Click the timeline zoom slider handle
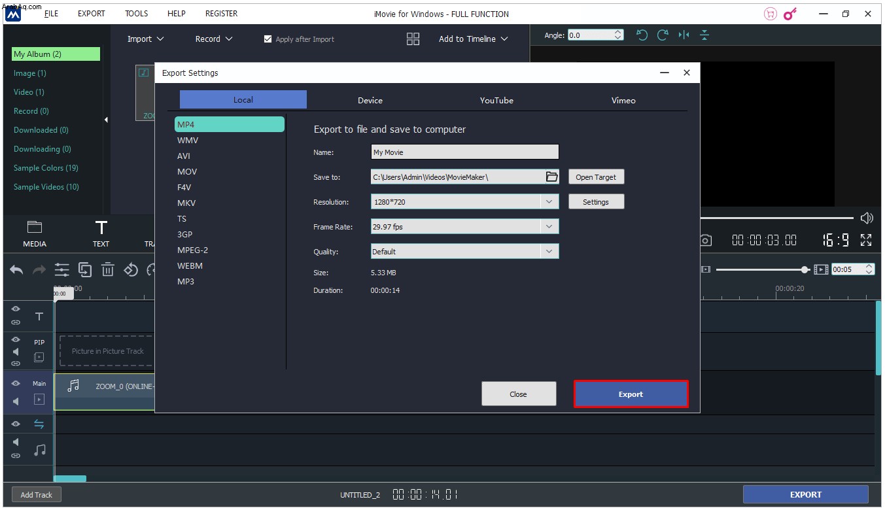This screenshot has height=510, width=885. [x=805, y=269]
